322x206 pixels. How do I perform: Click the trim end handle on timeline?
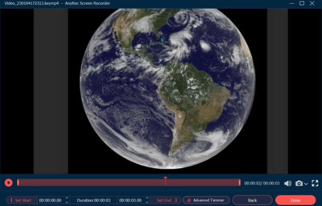click(x=239, y=182)
